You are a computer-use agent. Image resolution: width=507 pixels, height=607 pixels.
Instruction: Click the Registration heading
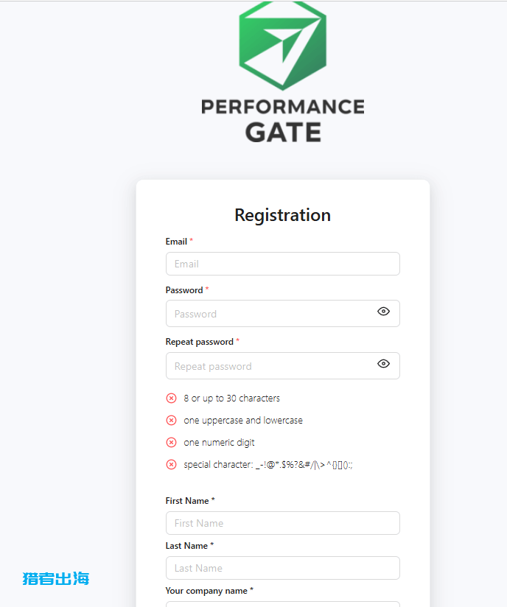283,215
